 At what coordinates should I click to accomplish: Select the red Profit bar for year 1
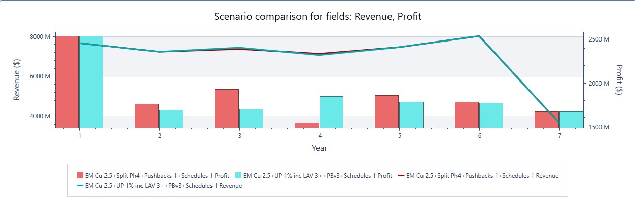66,81
